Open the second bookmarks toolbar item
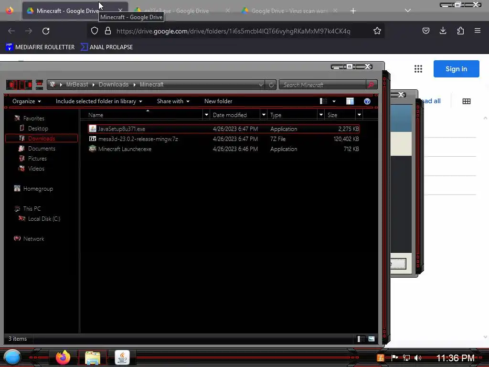The height and width of the screenshot is (367, 489). [106, 47]
